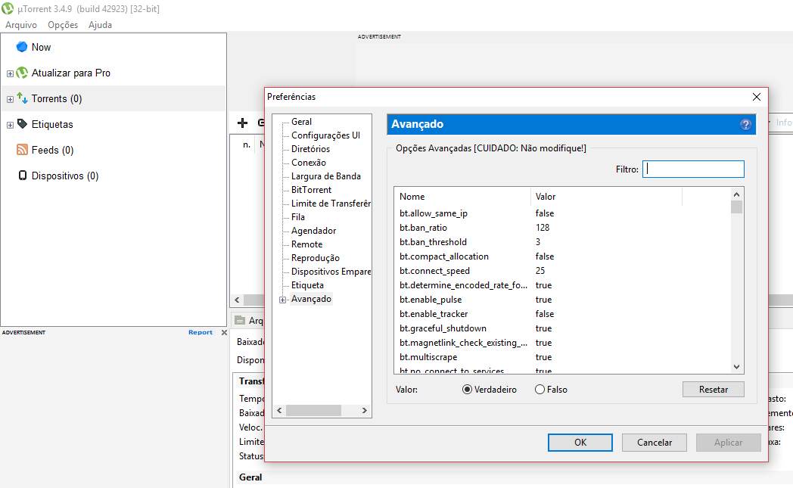Screen dimensions: 793x488
Task: Select Conexão in the preferences tree
Action: [309, 163]
